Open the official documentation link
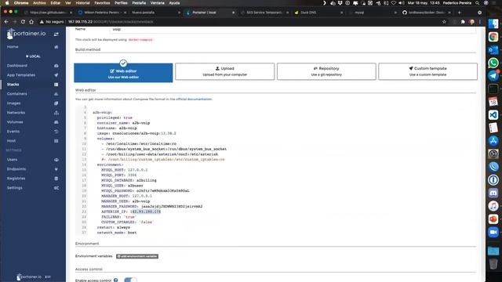The width and height of the screenshot is (502, 282). click(x=194, y=99)
